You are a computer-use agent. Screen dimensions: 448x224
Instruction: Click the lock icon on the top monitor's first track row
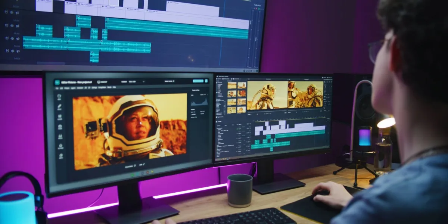pyautogui.click(x=6, y=12)
